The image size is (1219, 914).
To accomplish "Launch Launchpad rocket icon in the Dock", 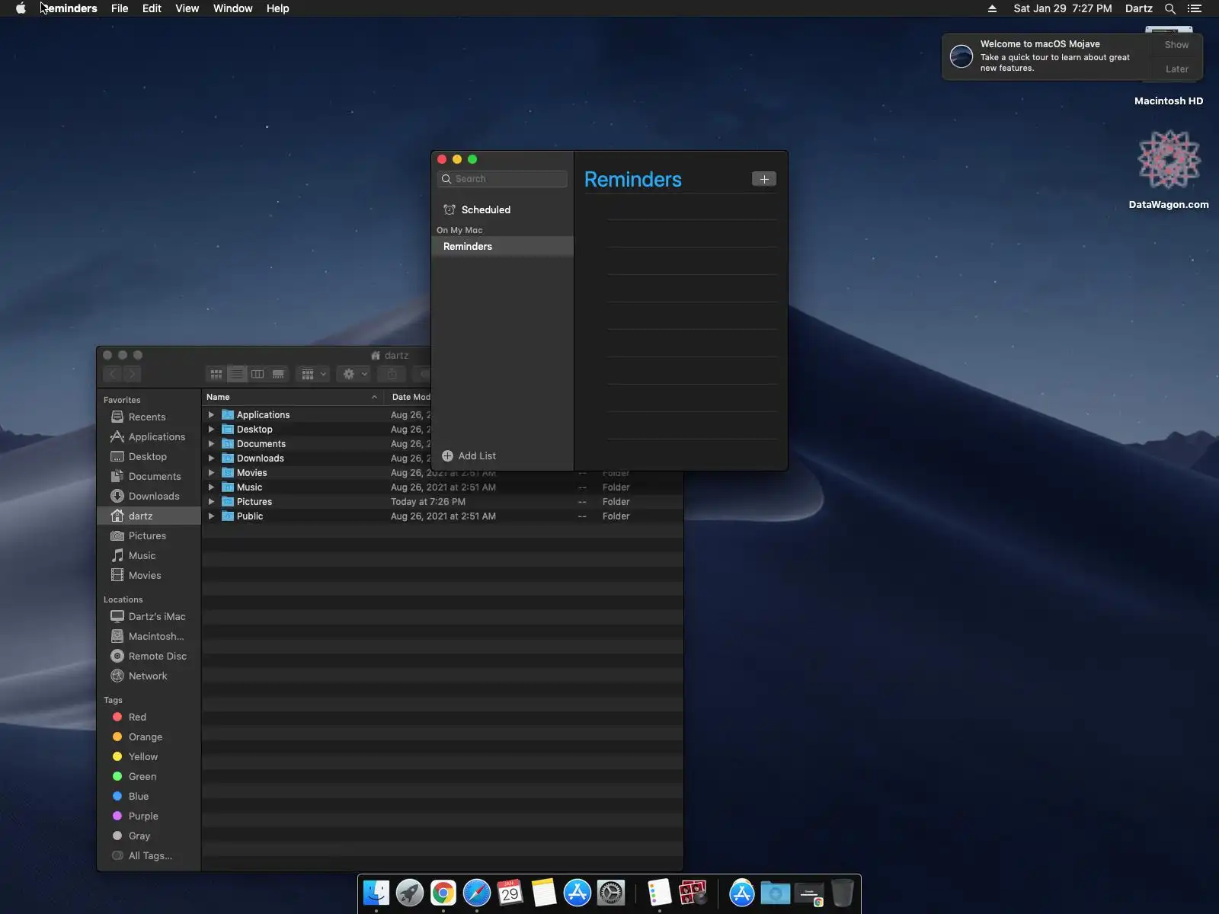I will [410, 893].
